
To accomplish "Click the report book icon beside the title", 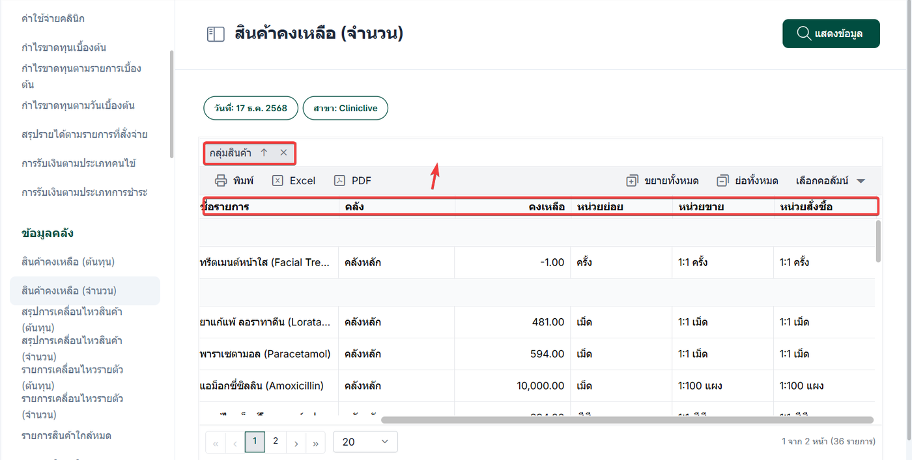I will click(215, 34).
